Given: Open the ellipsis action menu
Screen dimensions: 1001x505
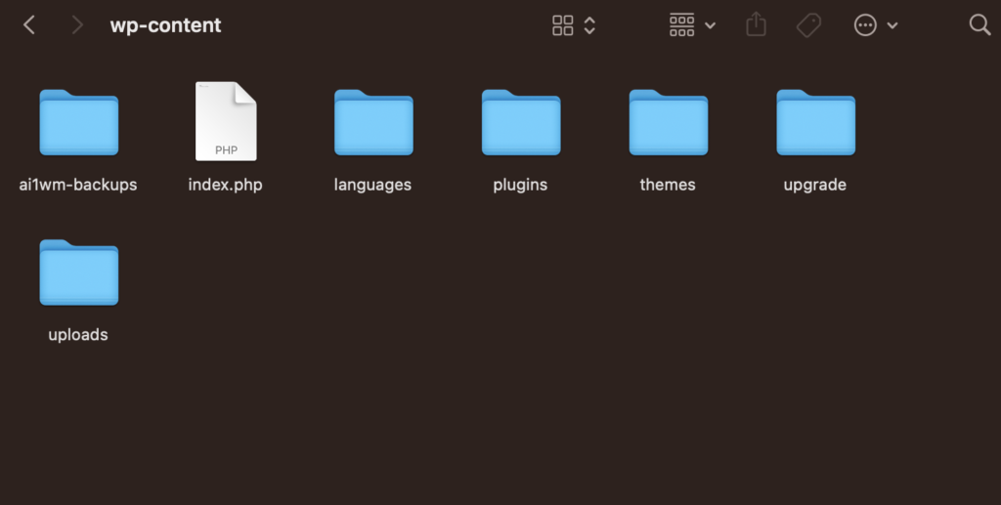Looking at the screenshot, I should [865, 25].
